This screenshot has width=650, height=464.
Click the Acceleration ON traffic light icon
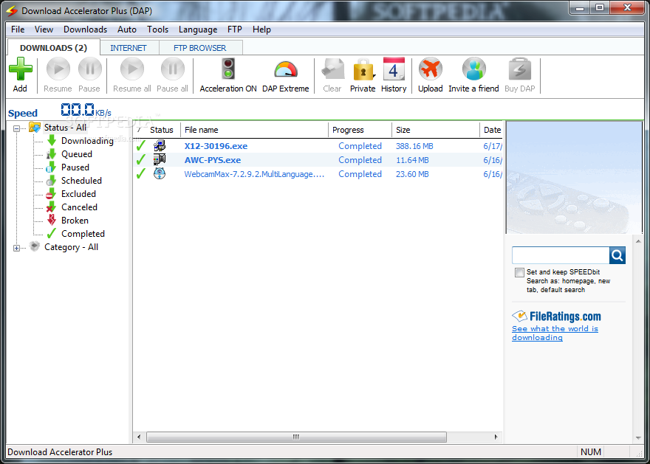point(227,72)
